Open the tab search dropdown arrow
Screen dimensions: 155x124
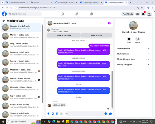point(2,2)
